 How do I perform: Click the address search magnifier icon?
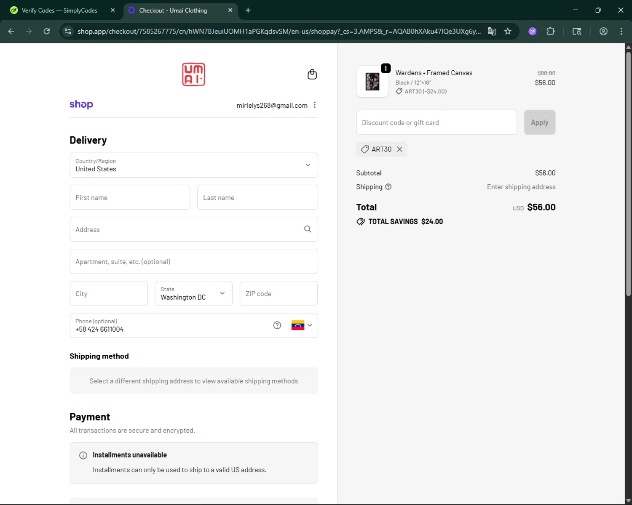308,229
